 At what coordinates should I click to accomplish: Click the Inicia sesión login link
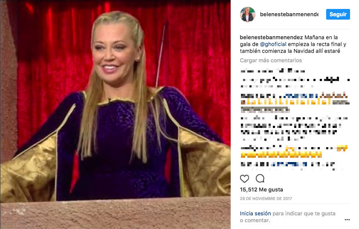[255, 213]
